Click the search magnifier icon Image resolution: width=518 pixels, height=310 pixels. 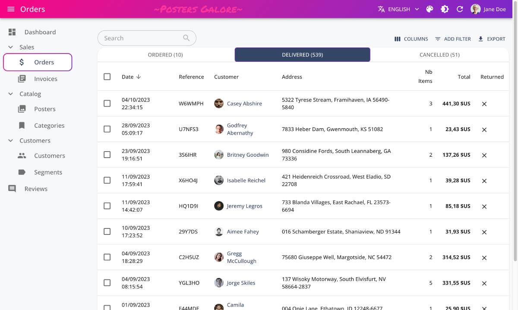pyautogui.click(x=186, y=38)
